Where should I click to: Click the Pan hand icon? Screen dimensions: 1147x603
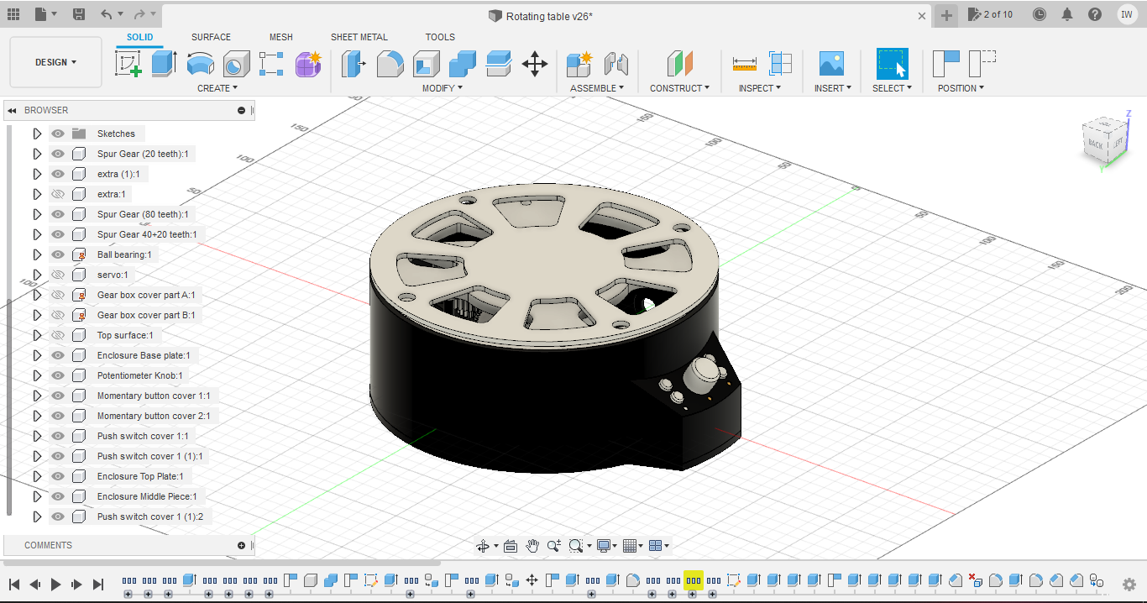click(532, 546)
